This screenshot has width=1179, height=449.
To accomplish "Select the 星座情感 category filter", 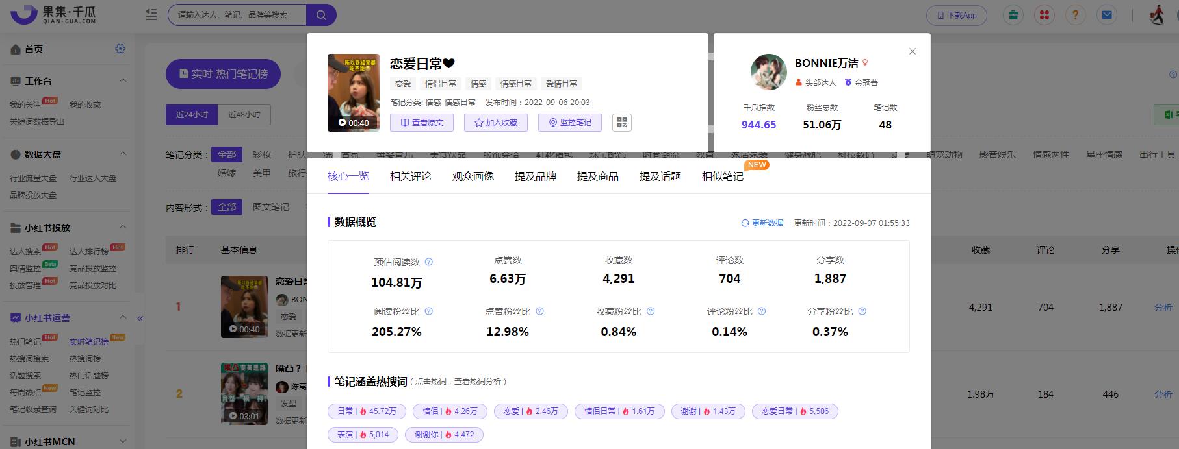I will [x=1104, y=154].
